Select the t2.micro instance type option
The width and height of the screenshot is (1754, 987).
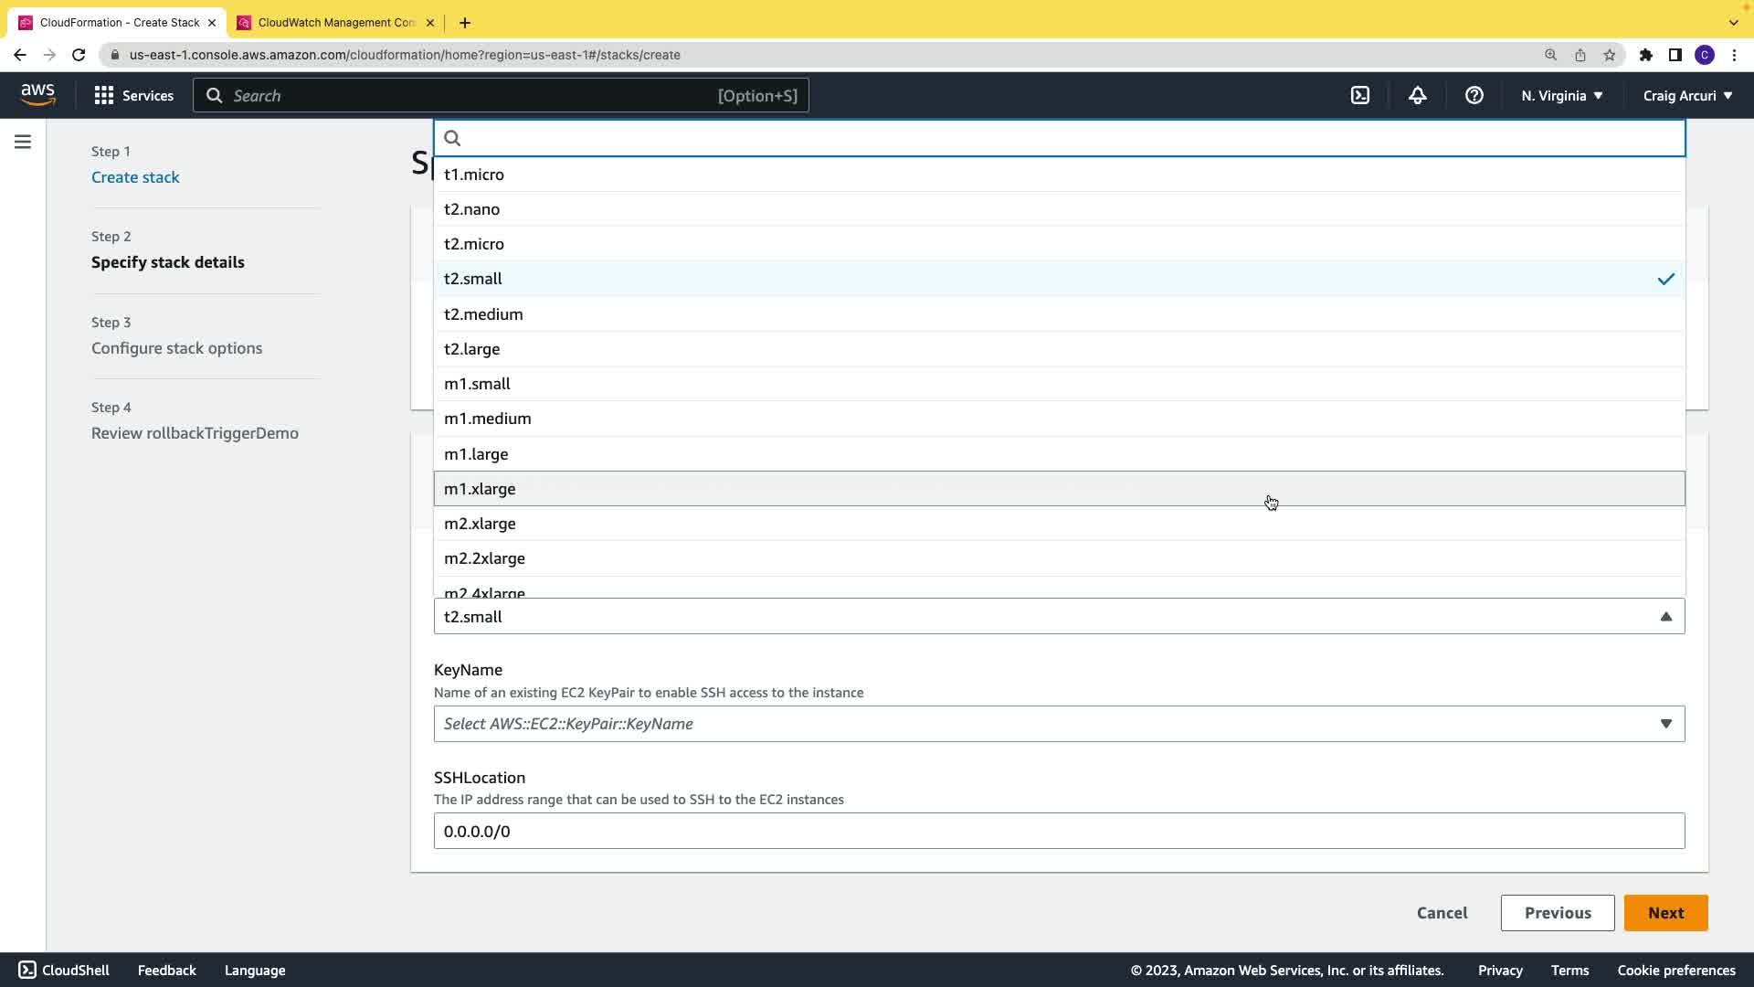click(x=474, y=244)
